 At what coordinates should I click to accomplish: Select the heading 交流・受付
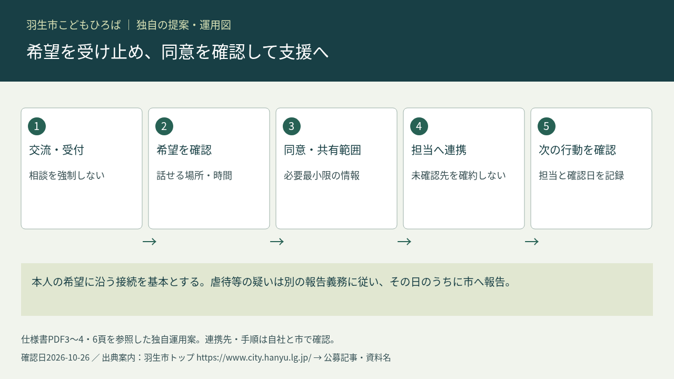coord(56,150)
